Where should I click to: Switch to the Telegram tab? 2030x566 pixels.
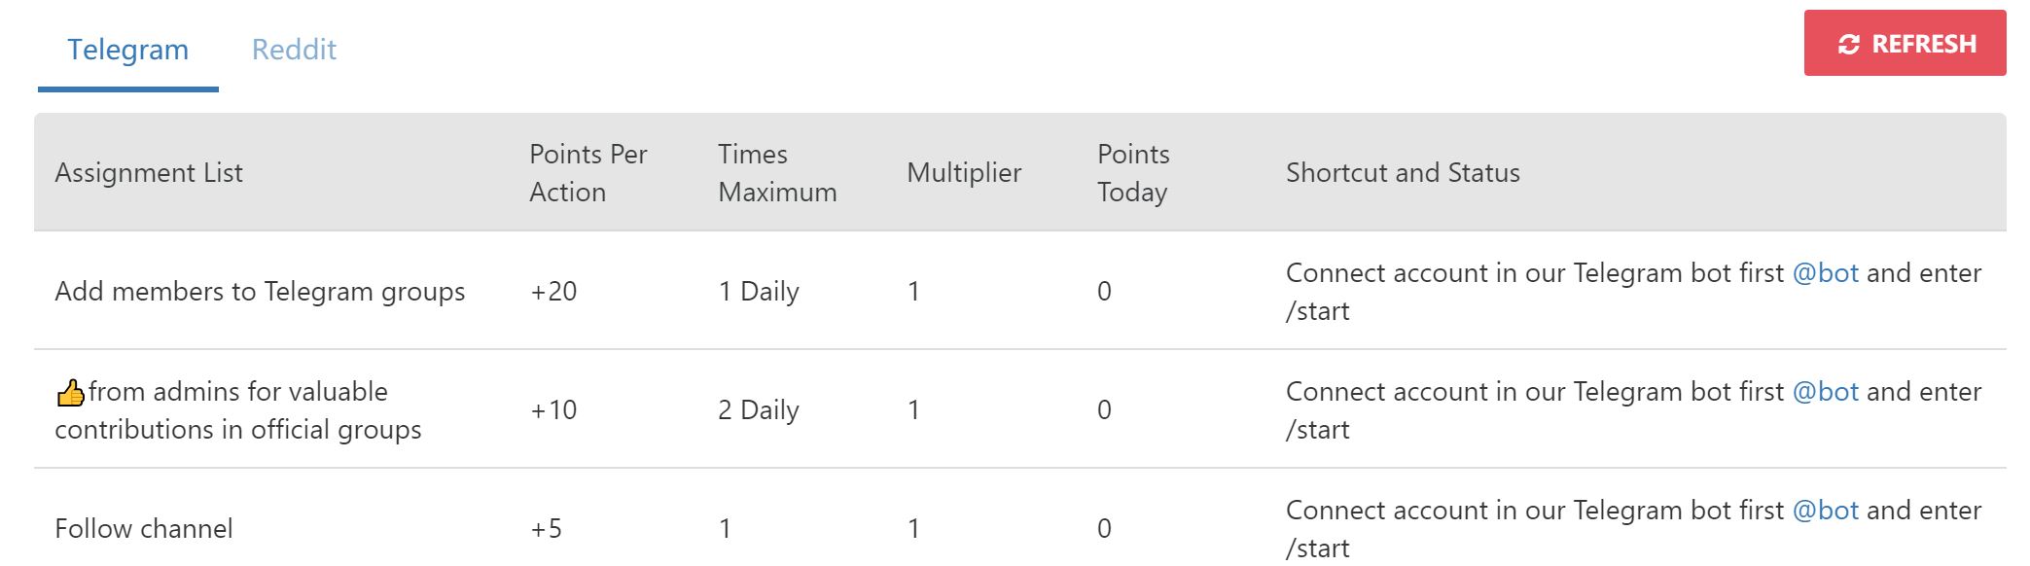(128, 50)
